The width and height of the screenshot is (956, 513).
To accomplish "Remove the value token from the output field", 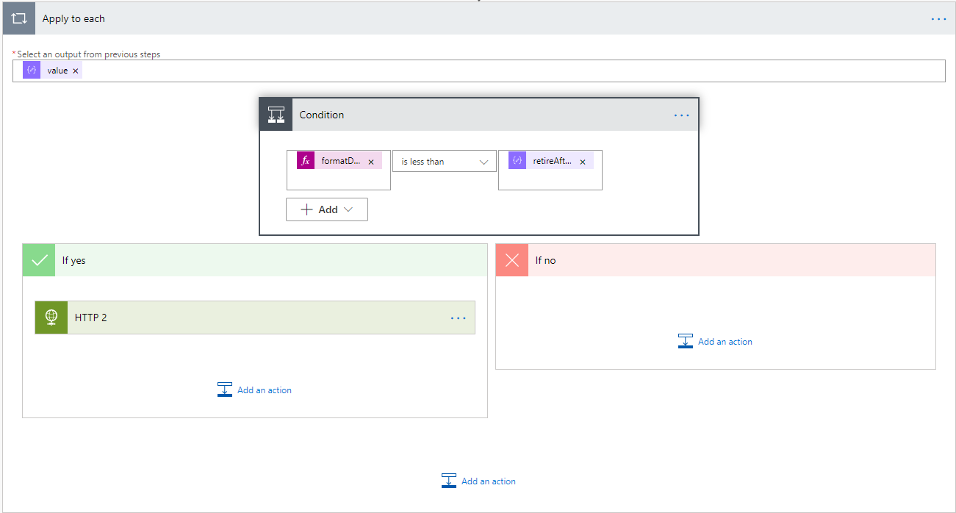I will 76,71.
